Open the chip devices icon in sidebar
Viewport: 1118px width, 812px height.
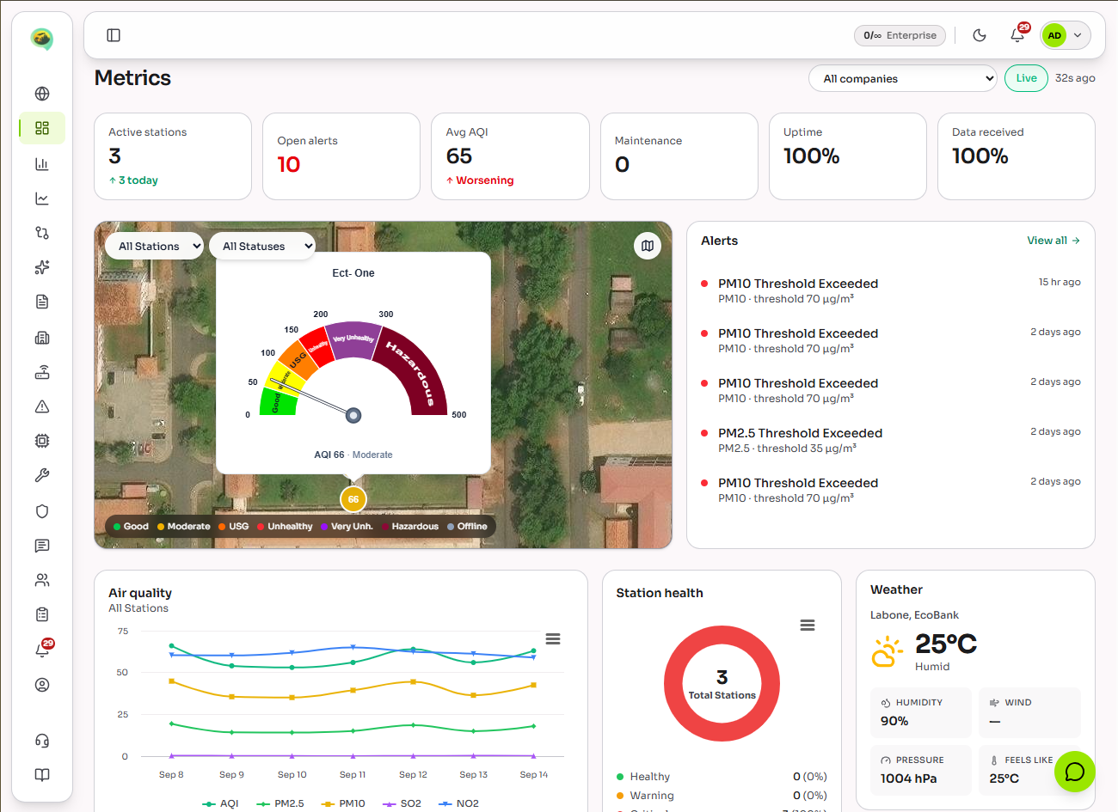[42, 441]
